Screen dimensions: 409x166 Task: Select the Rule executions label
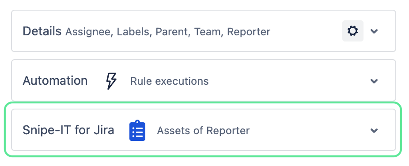click(169, 81)
